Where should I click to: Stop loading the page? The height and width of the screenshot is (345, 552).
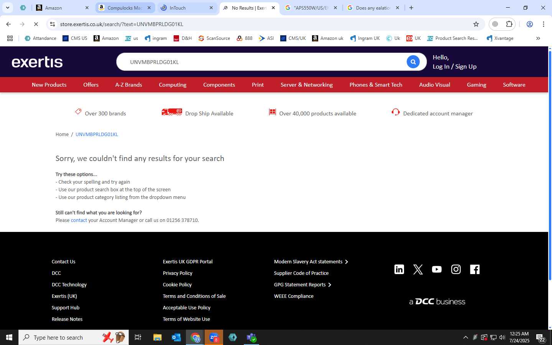(x=36, y=24)
